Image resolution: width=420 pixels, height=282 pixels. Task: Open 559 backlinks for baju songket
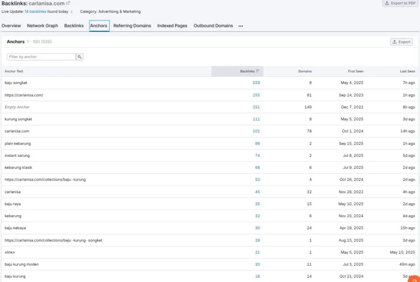(256, 83)
